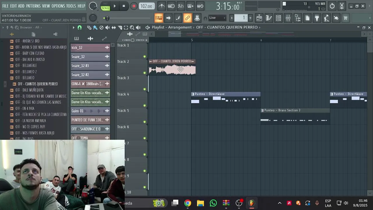Arm the Record button
This screenshot has width=373, height=210.
[134, 6]
